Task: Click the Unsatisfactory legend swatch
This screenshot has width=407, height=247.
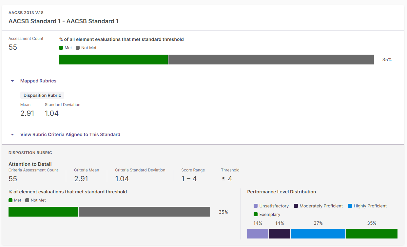Action: (x=256, y=206)
